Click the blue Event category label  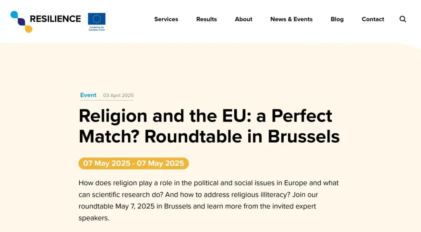pyautogui.click(x=88, y=95)
